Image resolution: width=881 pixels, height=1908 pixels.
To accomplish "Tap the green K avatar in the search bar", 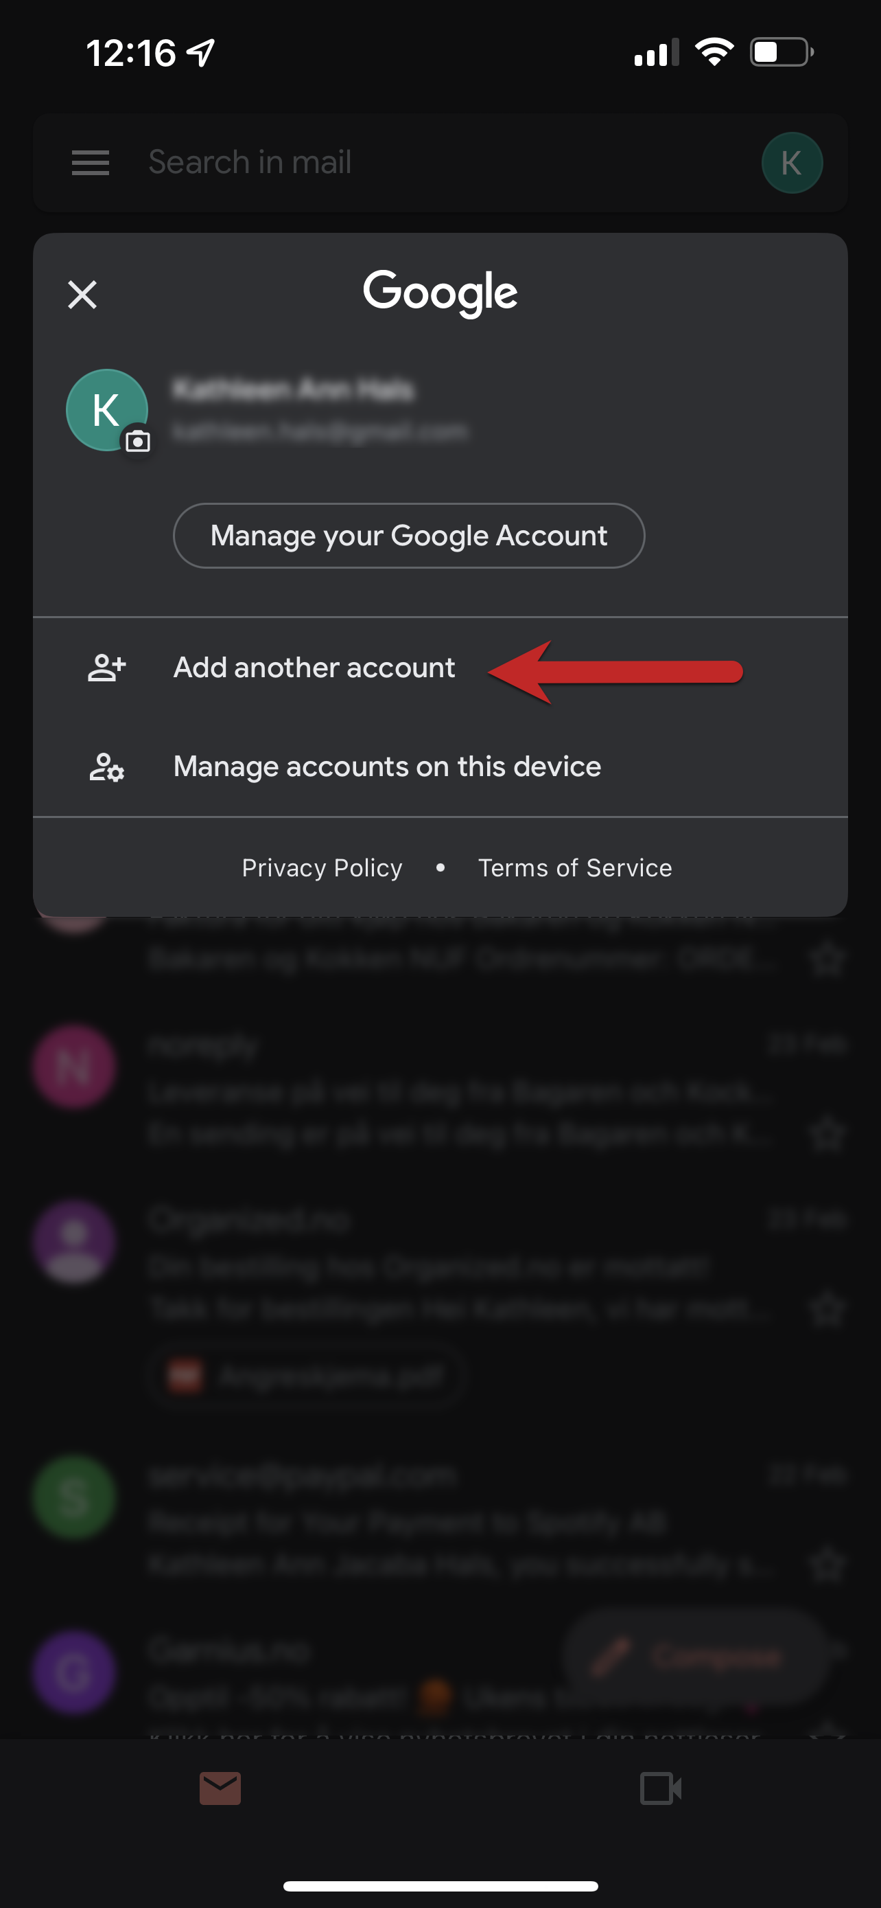I will coord(792,162).
